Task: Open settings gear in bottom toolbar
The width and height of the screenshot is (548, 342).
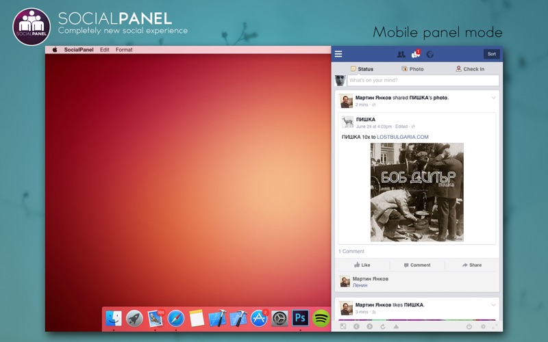Action: [x=483, y=327]
